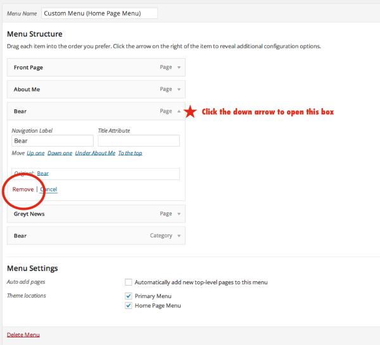Collapse the open Bear page item arrow
Image resolution: width=380 pixels, height=345 pixels.
point(179,111)
